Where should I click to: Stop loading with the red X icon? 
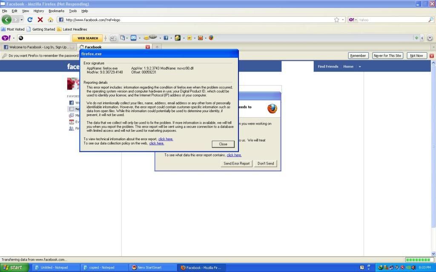40,20
